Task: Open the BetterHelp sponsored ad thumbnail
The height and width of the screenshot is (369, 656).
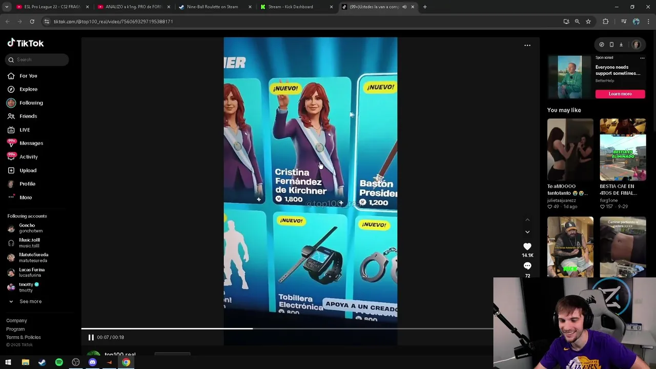Action: pyautogui.click(x=570, y=77)
